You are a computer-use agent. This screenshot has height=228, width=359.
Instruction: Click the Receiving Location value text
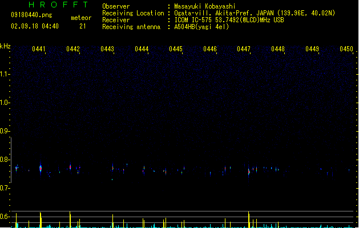click(255, 13)
